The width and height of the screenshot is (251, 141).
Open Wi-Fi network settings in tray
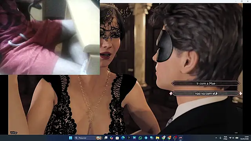coord(230,138)
